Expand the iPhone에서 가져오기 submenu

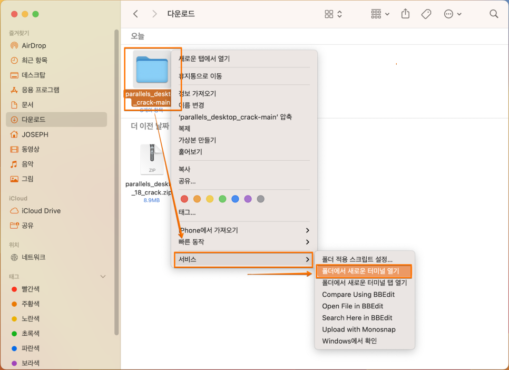pos(244,230)
